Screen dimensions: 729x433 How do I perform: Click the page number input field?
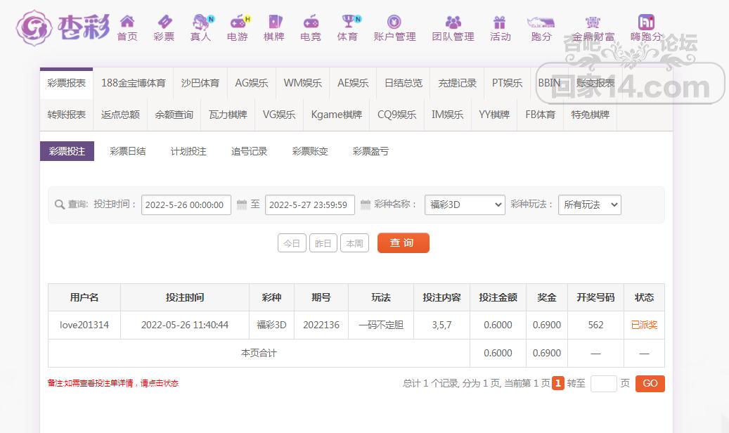pos(603,384)
